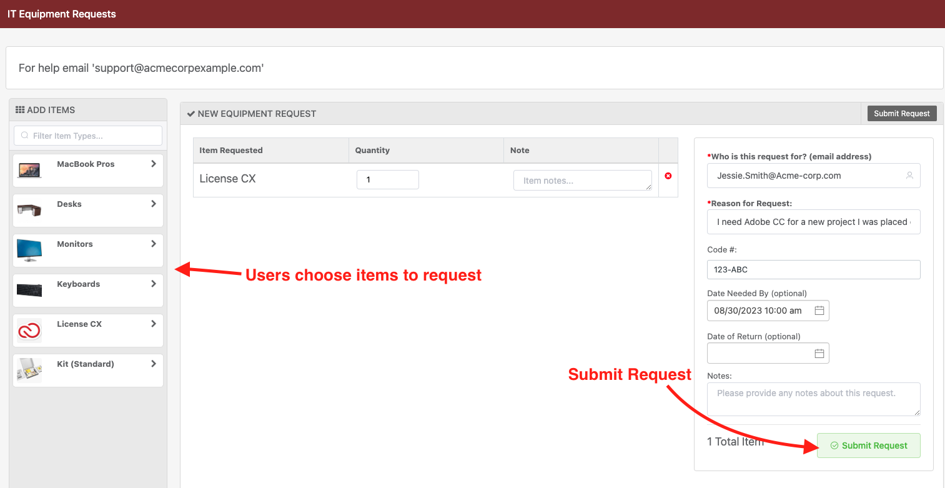945x488 pixels.
Task: Click the requester email address field
Action: [x=814, y=176]
